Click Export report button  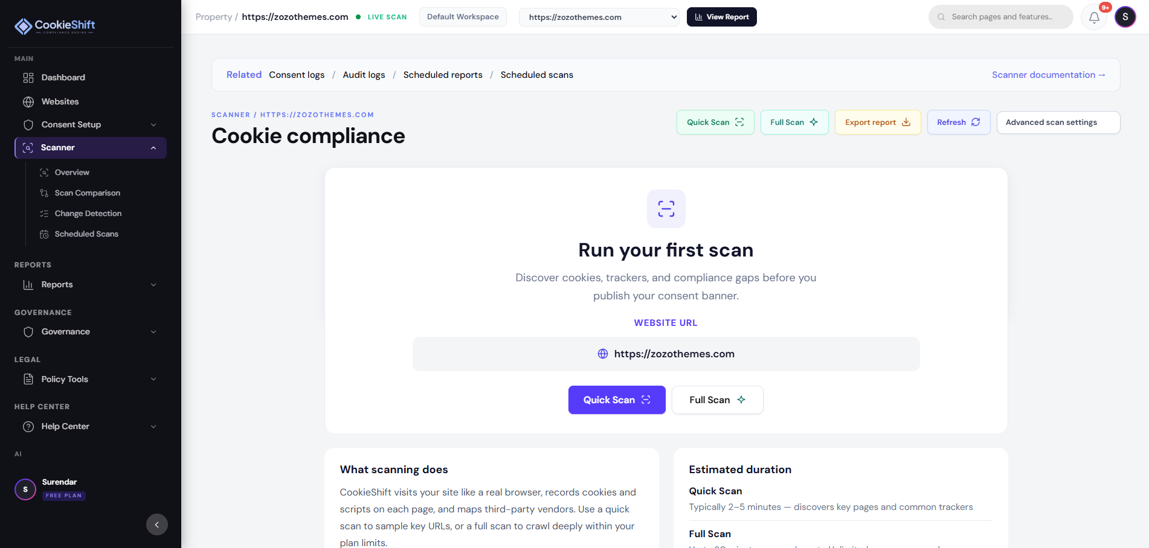coord(878,123)
